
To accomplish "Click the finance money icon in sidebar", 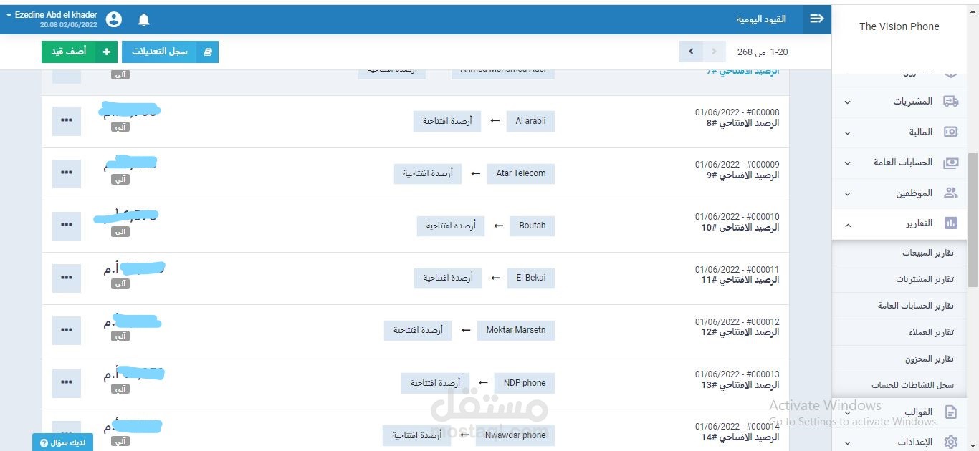I will click(950, 132).
